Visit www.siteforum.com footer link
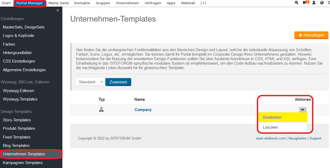330x168 pixels. (271, 138)
